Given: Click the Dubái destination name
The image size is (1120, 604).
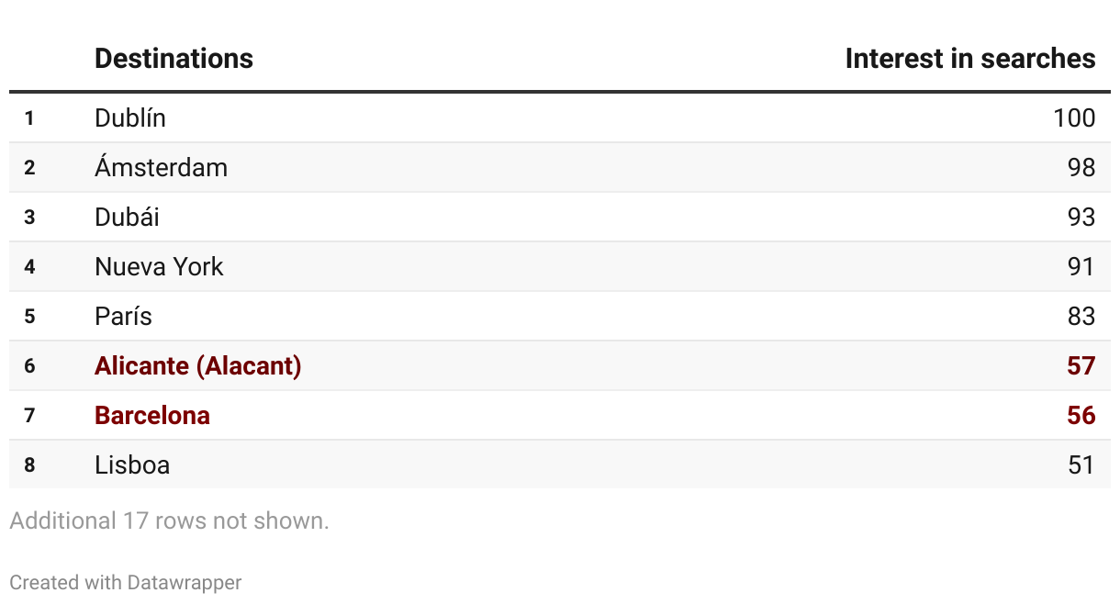Looking at the screenshot, I should click(x=127, y=217).
